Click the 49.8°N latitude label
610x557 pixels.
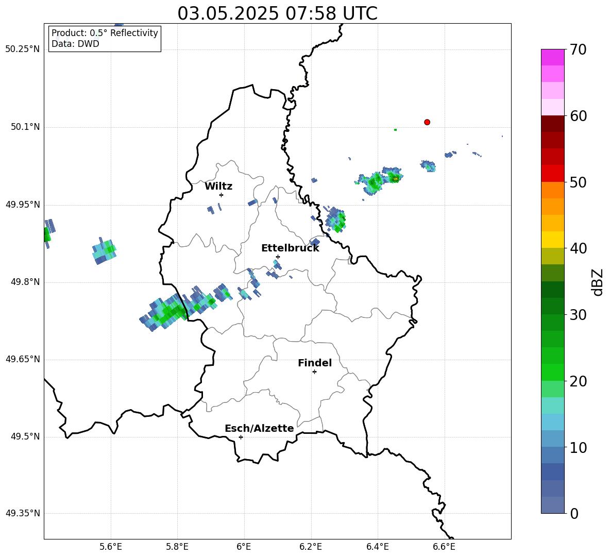point(25,282)
